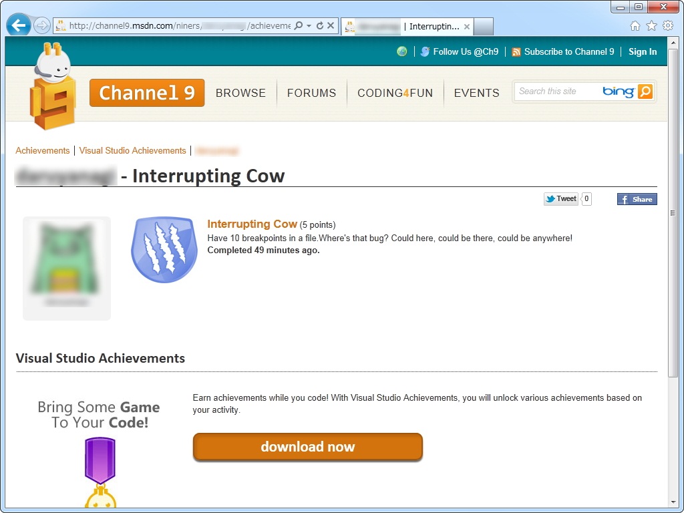Click the download now button
The image size is (684, 513).
pos(307,447)
